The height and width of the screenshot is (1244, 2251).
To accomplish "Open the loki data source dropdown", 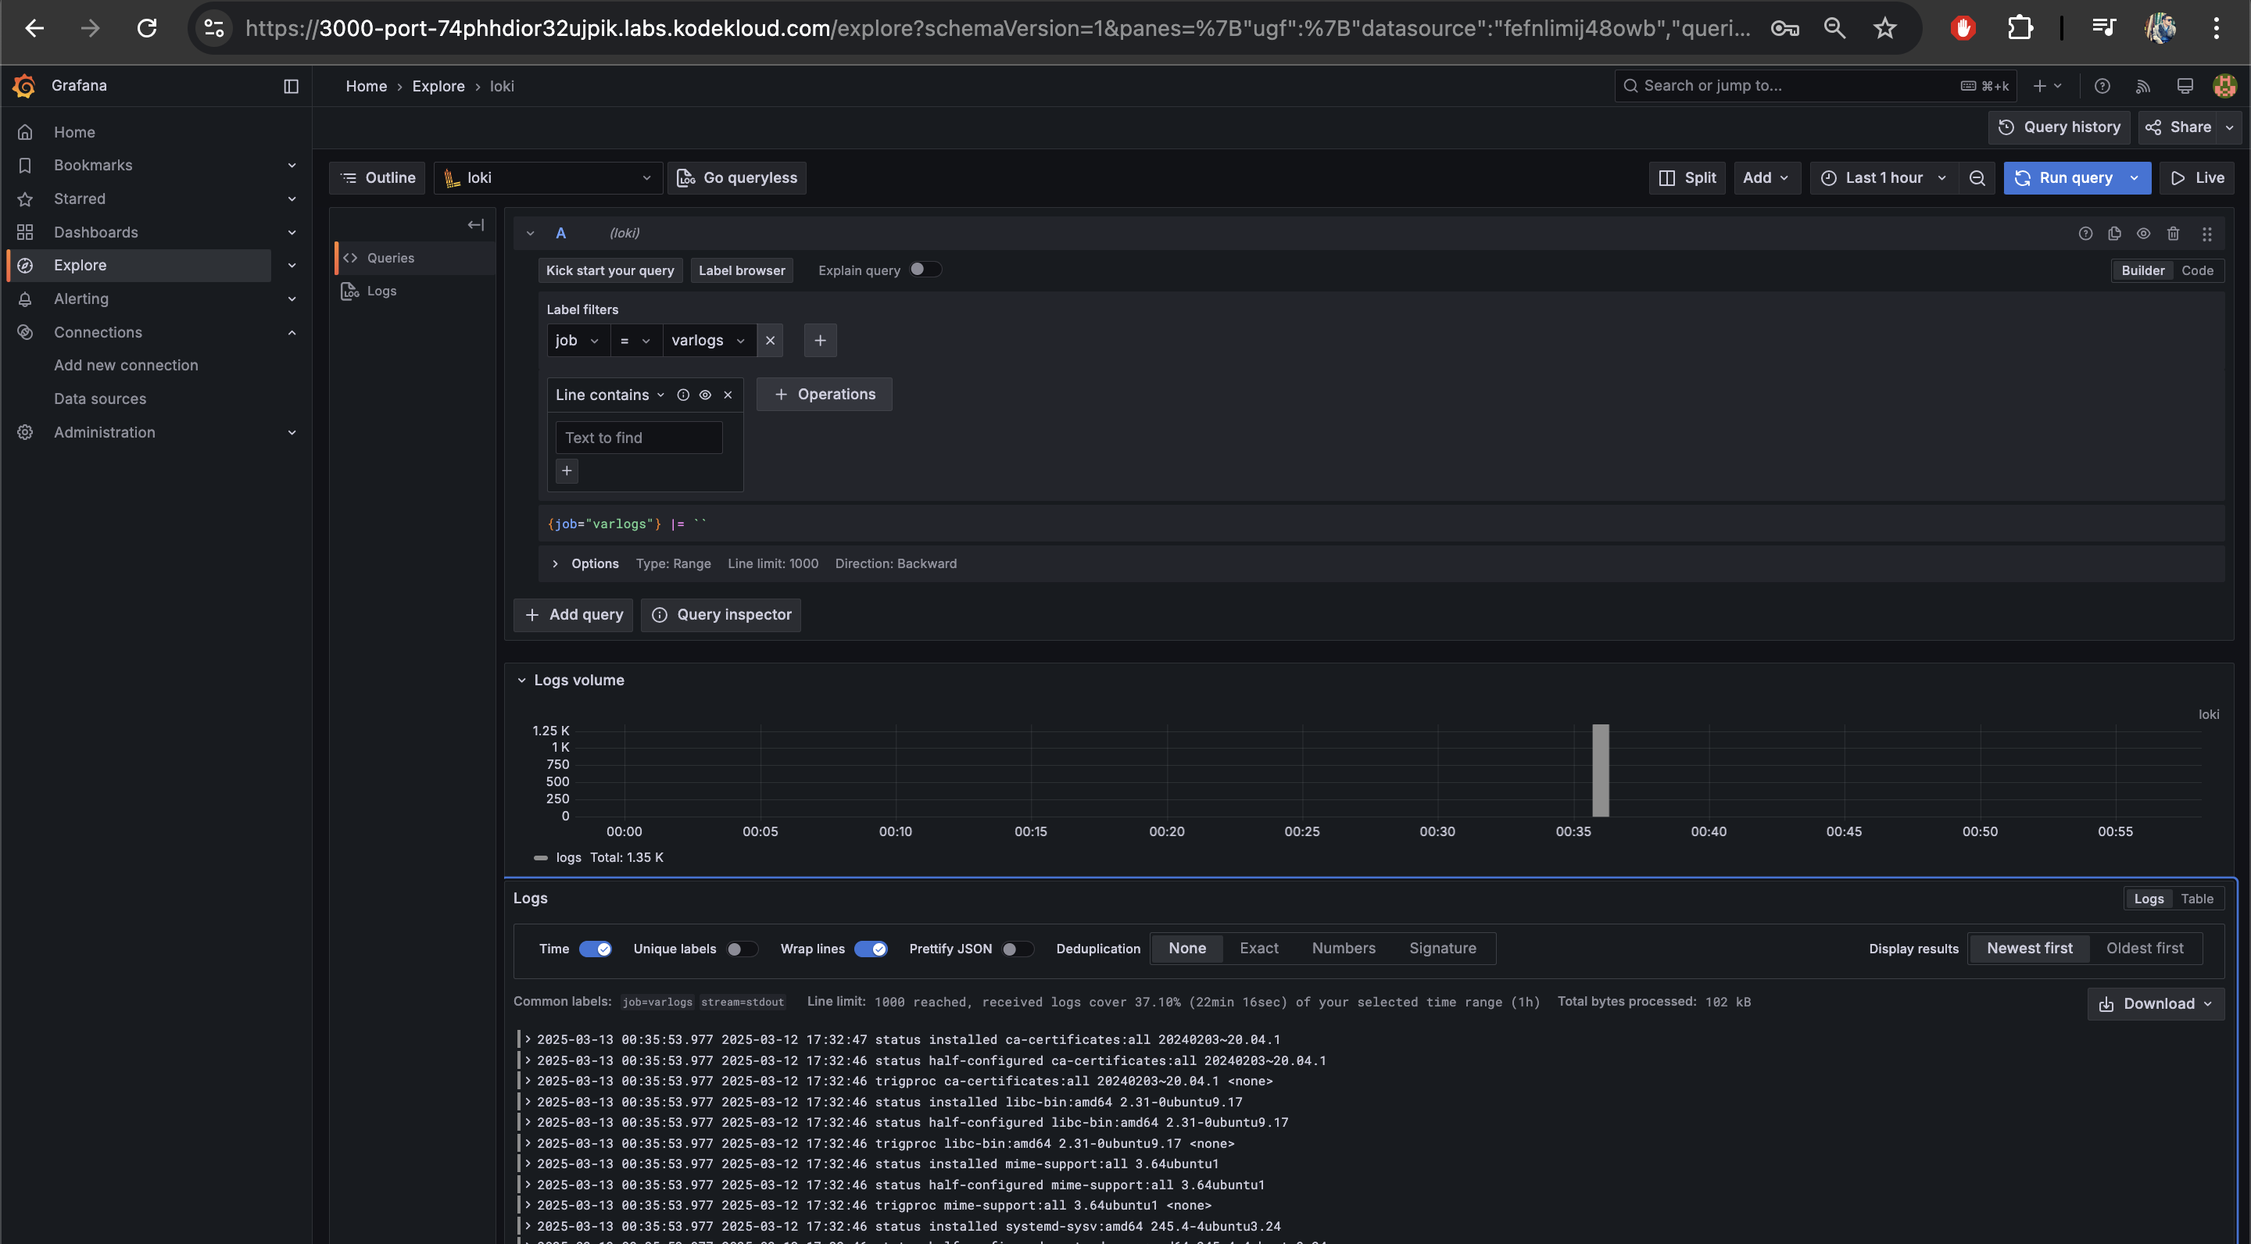I will 548,178.
